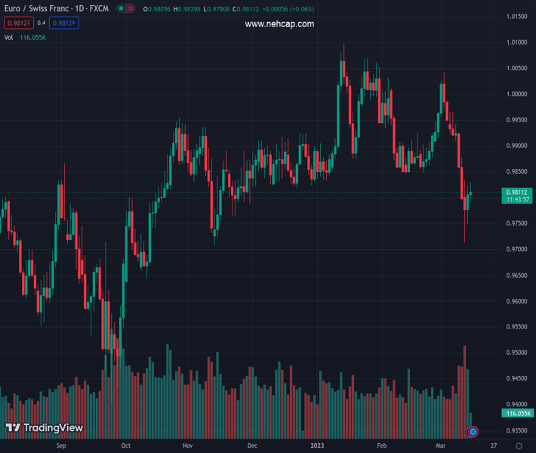Image resolution: width=536 pixels, height=453 pixels.
Task: Open the TradingView logo
Action: coord(44,428)
